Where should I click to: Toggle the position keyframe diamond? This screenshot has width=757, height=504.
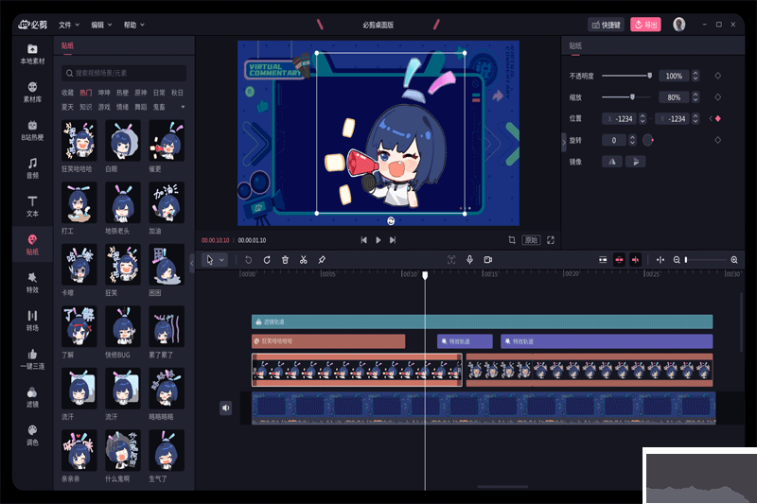717,118
